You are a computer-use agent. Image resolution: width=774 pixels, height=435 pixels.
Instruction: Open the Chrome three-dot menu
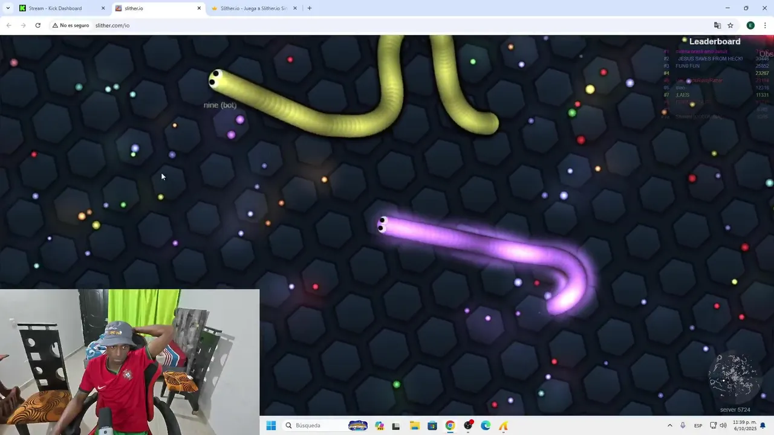[x=765, y=25]
